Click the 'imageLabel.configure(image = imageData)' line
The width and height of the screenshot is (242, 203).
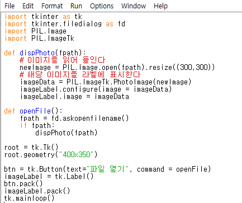[x=96, y=89]
